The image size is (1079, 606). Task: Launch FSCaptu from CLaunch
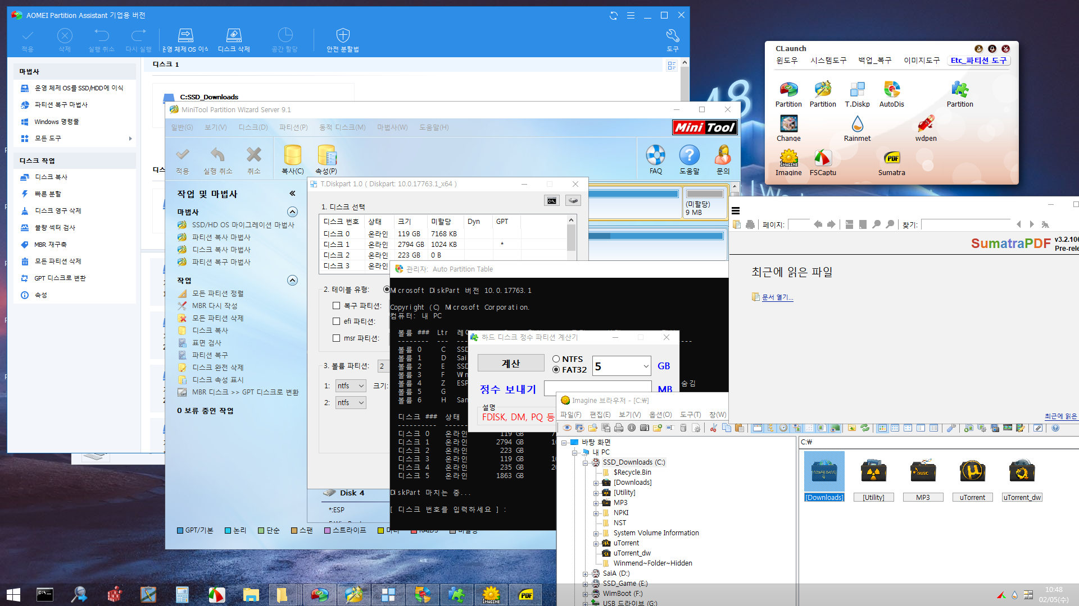[823, 162]
